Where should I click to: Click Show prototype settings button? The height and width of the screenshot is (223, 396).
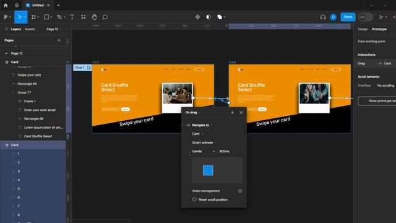coord(377,101)
